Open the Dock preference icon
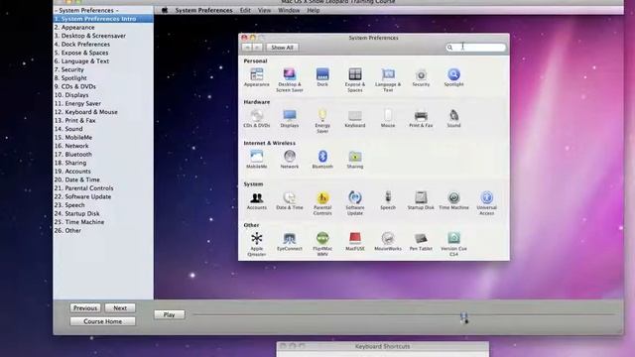635x357 pixels. coord(322,75)
